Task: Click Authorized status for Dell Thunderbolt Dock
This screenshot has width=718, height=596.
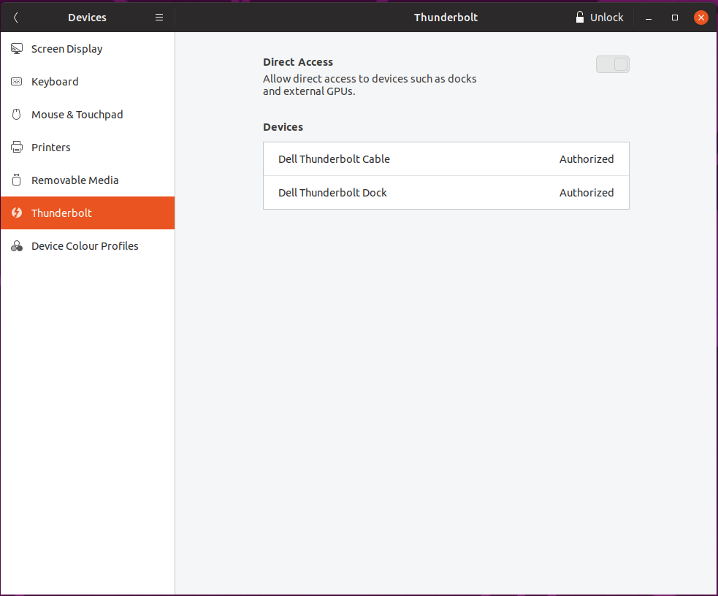Action: 587,193
